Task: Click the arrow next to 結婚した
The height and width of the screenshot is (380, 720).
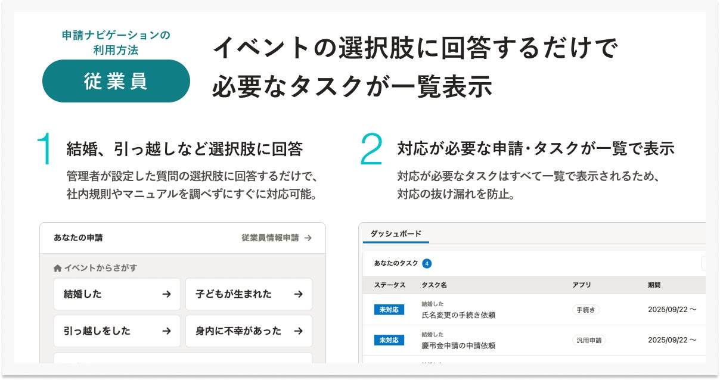Action: click(x=167, y=294)
